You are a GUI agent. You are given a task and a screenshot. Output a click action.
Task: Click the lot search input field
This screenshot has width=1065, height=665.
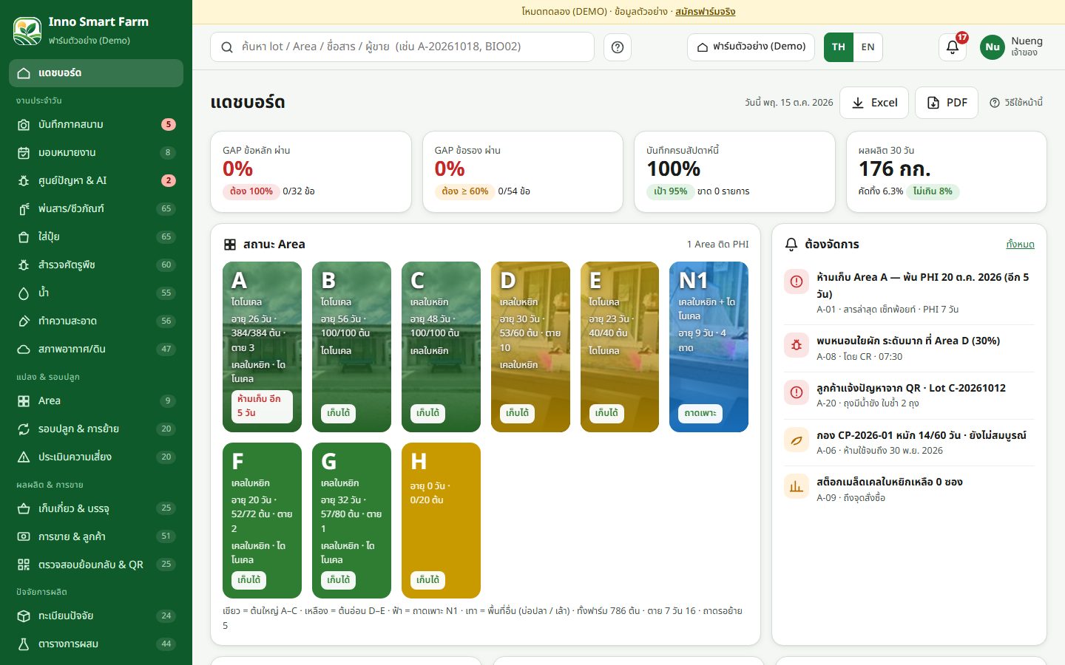coord(402,47)
